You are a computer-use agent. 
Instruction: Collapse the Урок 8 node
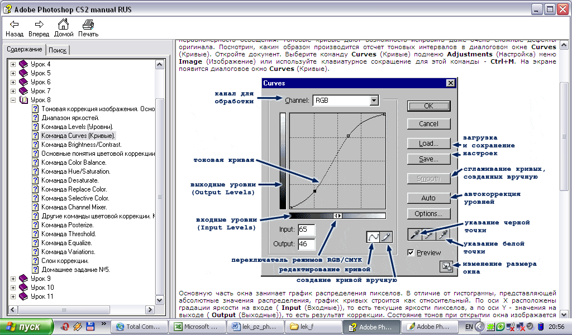point(13,100)
